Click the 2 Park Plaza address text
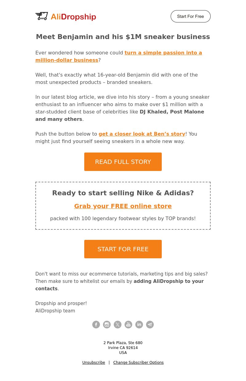The image size is (246, 381). 123,343
